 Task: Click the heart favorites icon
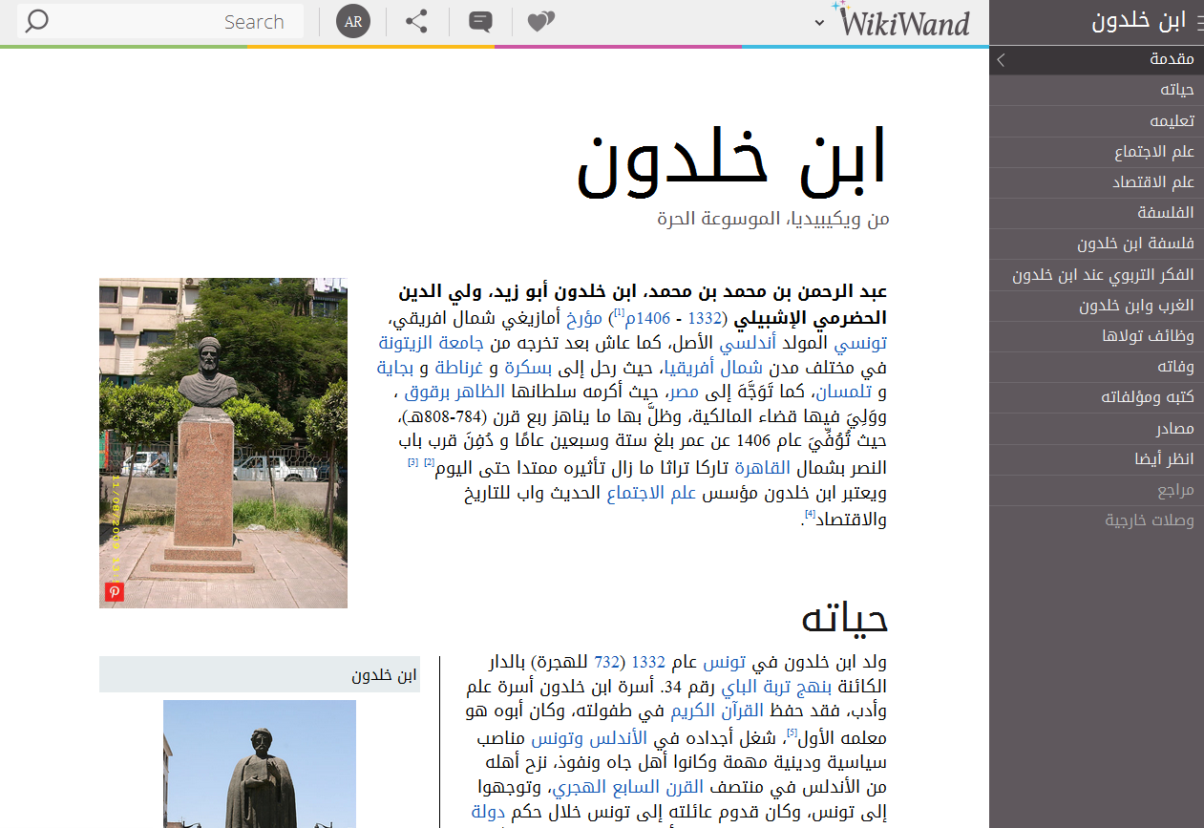coord(540,22)
